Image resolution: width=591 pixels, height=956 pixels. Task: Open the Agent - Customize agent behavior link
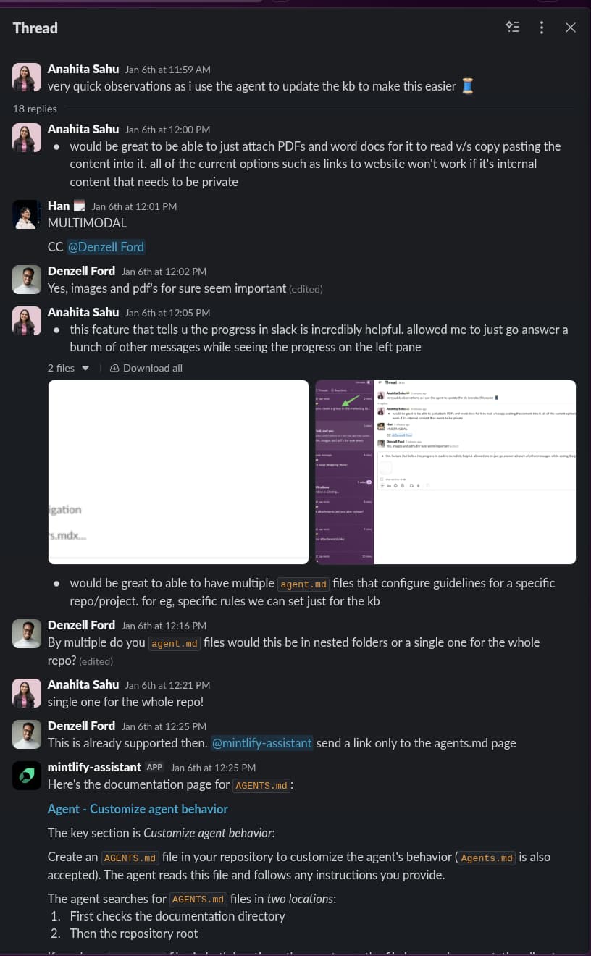pyautogui.click(x=138, y=809)
